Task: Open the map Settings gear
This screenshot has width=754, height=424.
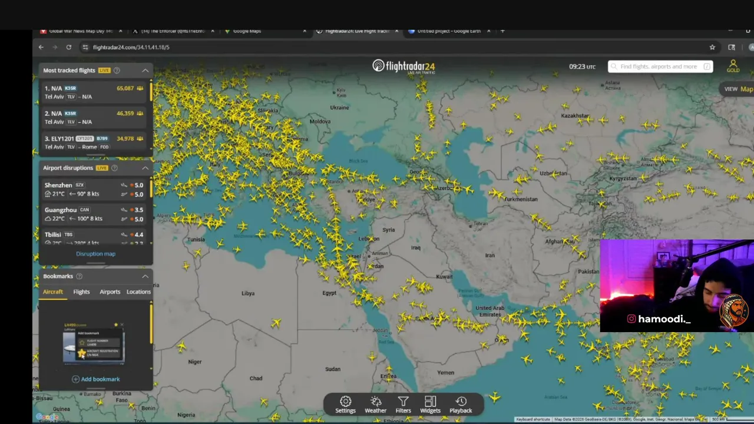Action: [x=345, y=405]
